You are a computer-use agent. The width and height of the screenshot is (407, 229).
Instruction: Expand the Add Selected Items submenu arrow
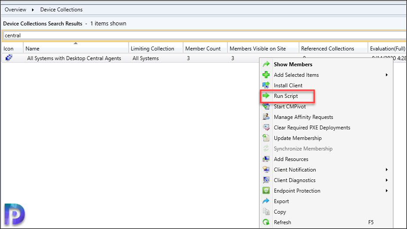(387, 75)
